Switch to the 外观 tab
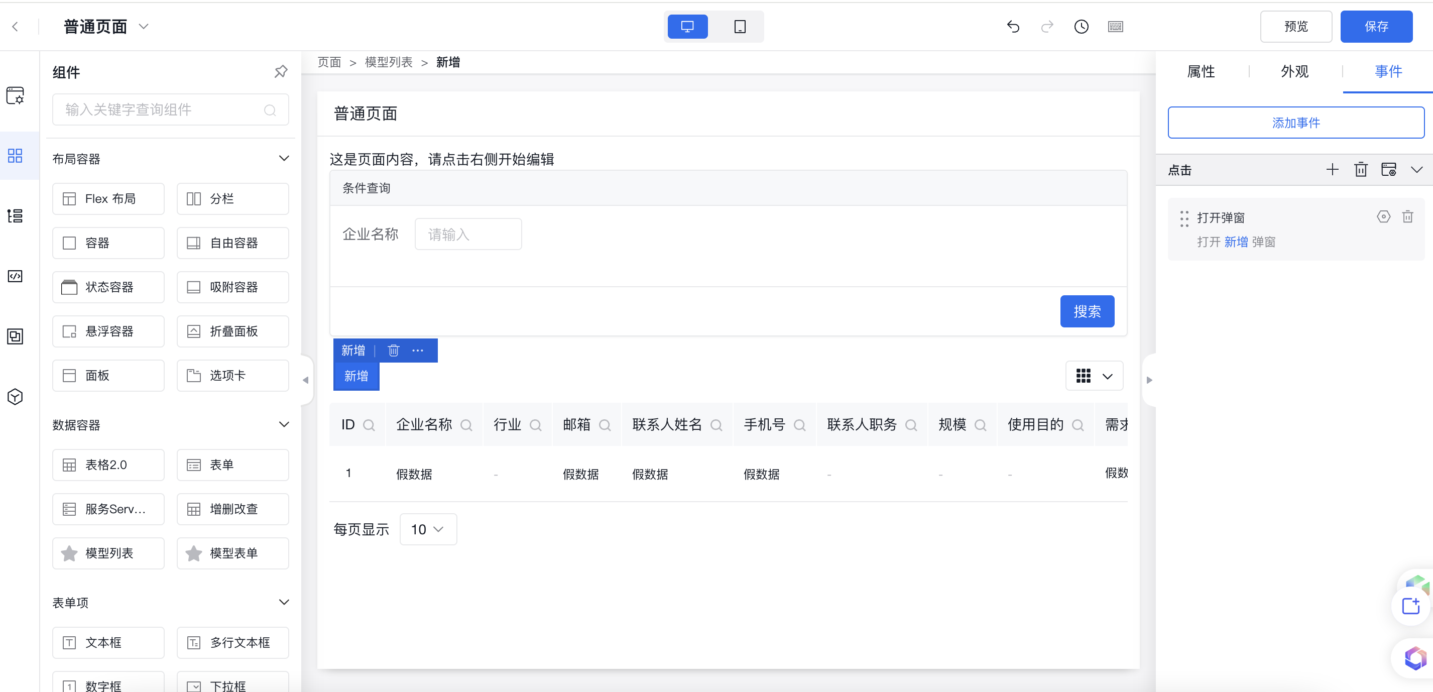Image resolution: width=1433 pixels, height=692 pixels. tap(1294, 71)
